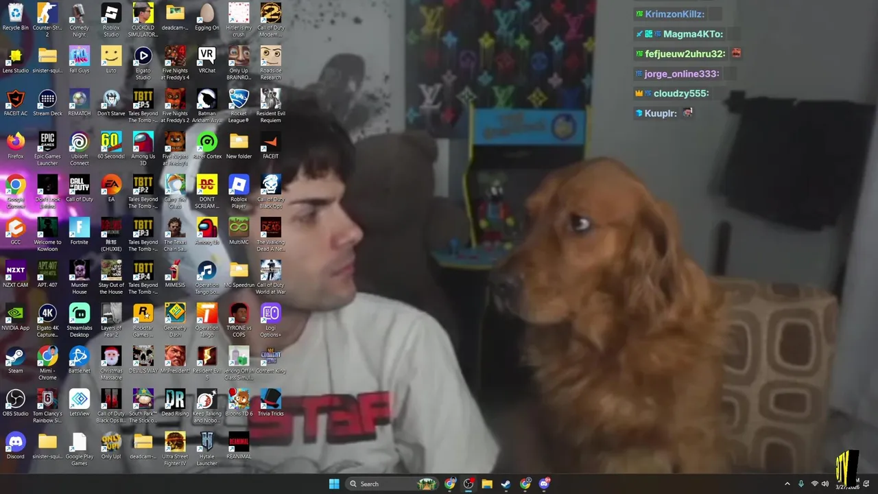878x494 pixels.
Task: Open the NVIDIA App desktop icon
Action: click(15, 317)
